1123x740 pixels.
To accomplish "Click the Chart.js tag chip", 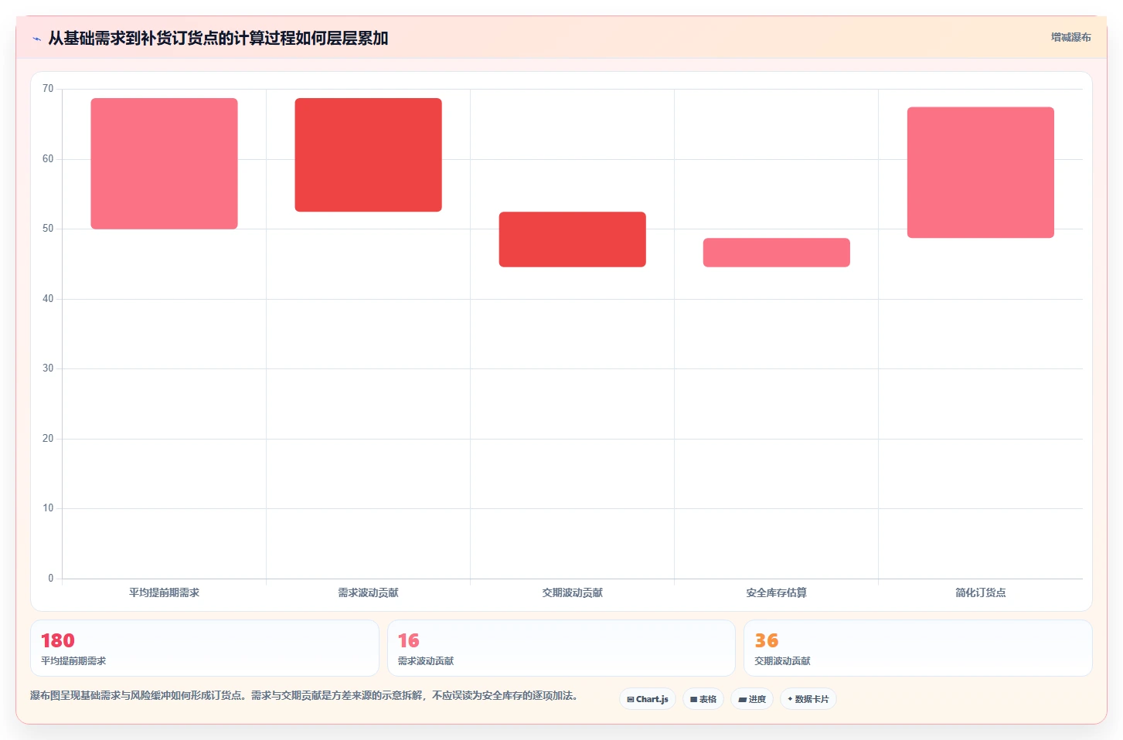I will (x=648, y=699).
